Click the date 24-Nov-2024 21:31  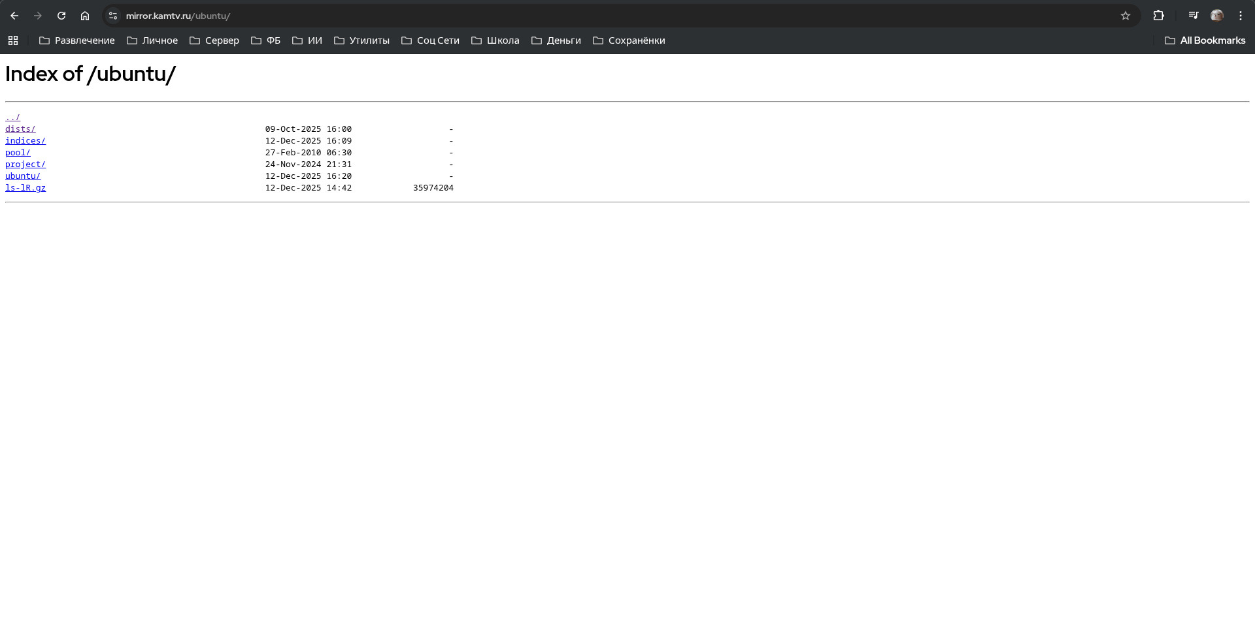coord(309,164)
